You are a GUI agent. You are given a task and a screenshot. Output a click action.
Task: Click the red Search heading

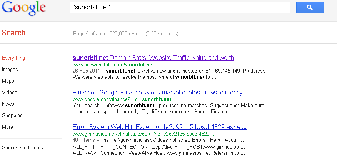[13, 33]
